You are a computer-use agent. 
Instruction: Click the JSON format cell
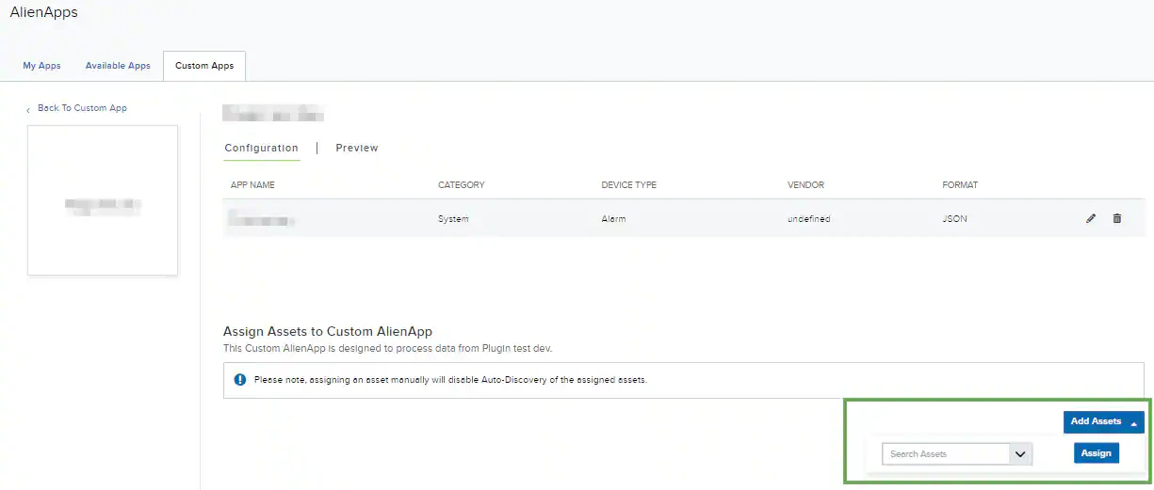(x=954, y=219)
